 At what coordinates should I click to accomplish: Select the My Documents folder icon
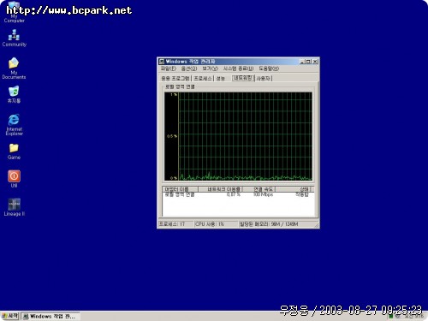(14, 68)
